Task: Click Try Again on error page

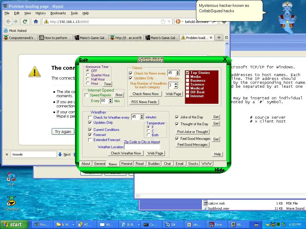Action: [x=63, y=131]
